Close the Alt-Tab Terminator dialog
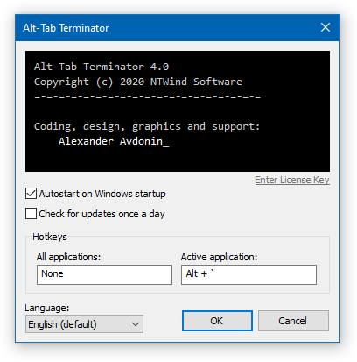The image size is (357, 362). coord(325,27)
